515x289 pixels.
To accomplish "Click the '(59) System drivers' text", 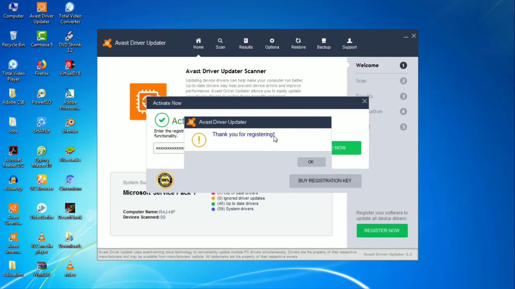I will point(235,209).
